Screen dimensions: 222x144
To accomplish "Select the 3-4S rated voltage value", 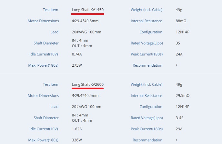I will [x=179, y=118].
